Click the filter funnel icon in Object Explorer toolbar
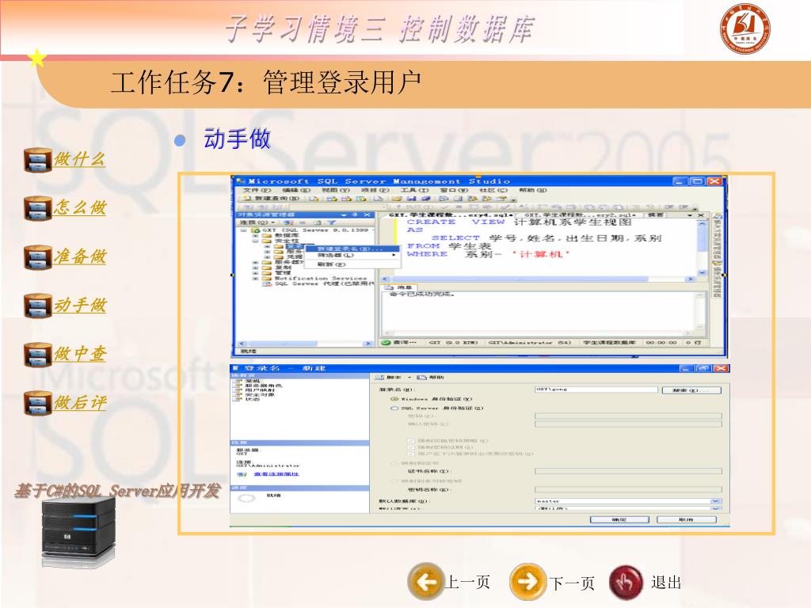Screen dimensions: 811x608 [x=331, y=222]
